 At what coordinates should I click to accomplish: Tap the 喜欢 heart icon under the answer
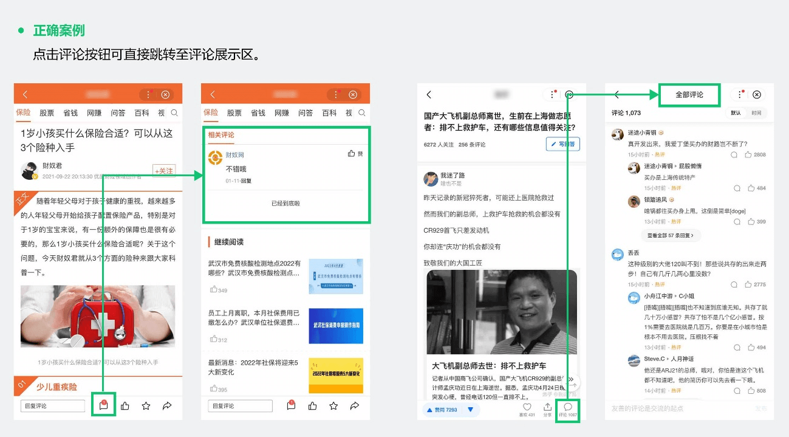click(x=527, y=407)
